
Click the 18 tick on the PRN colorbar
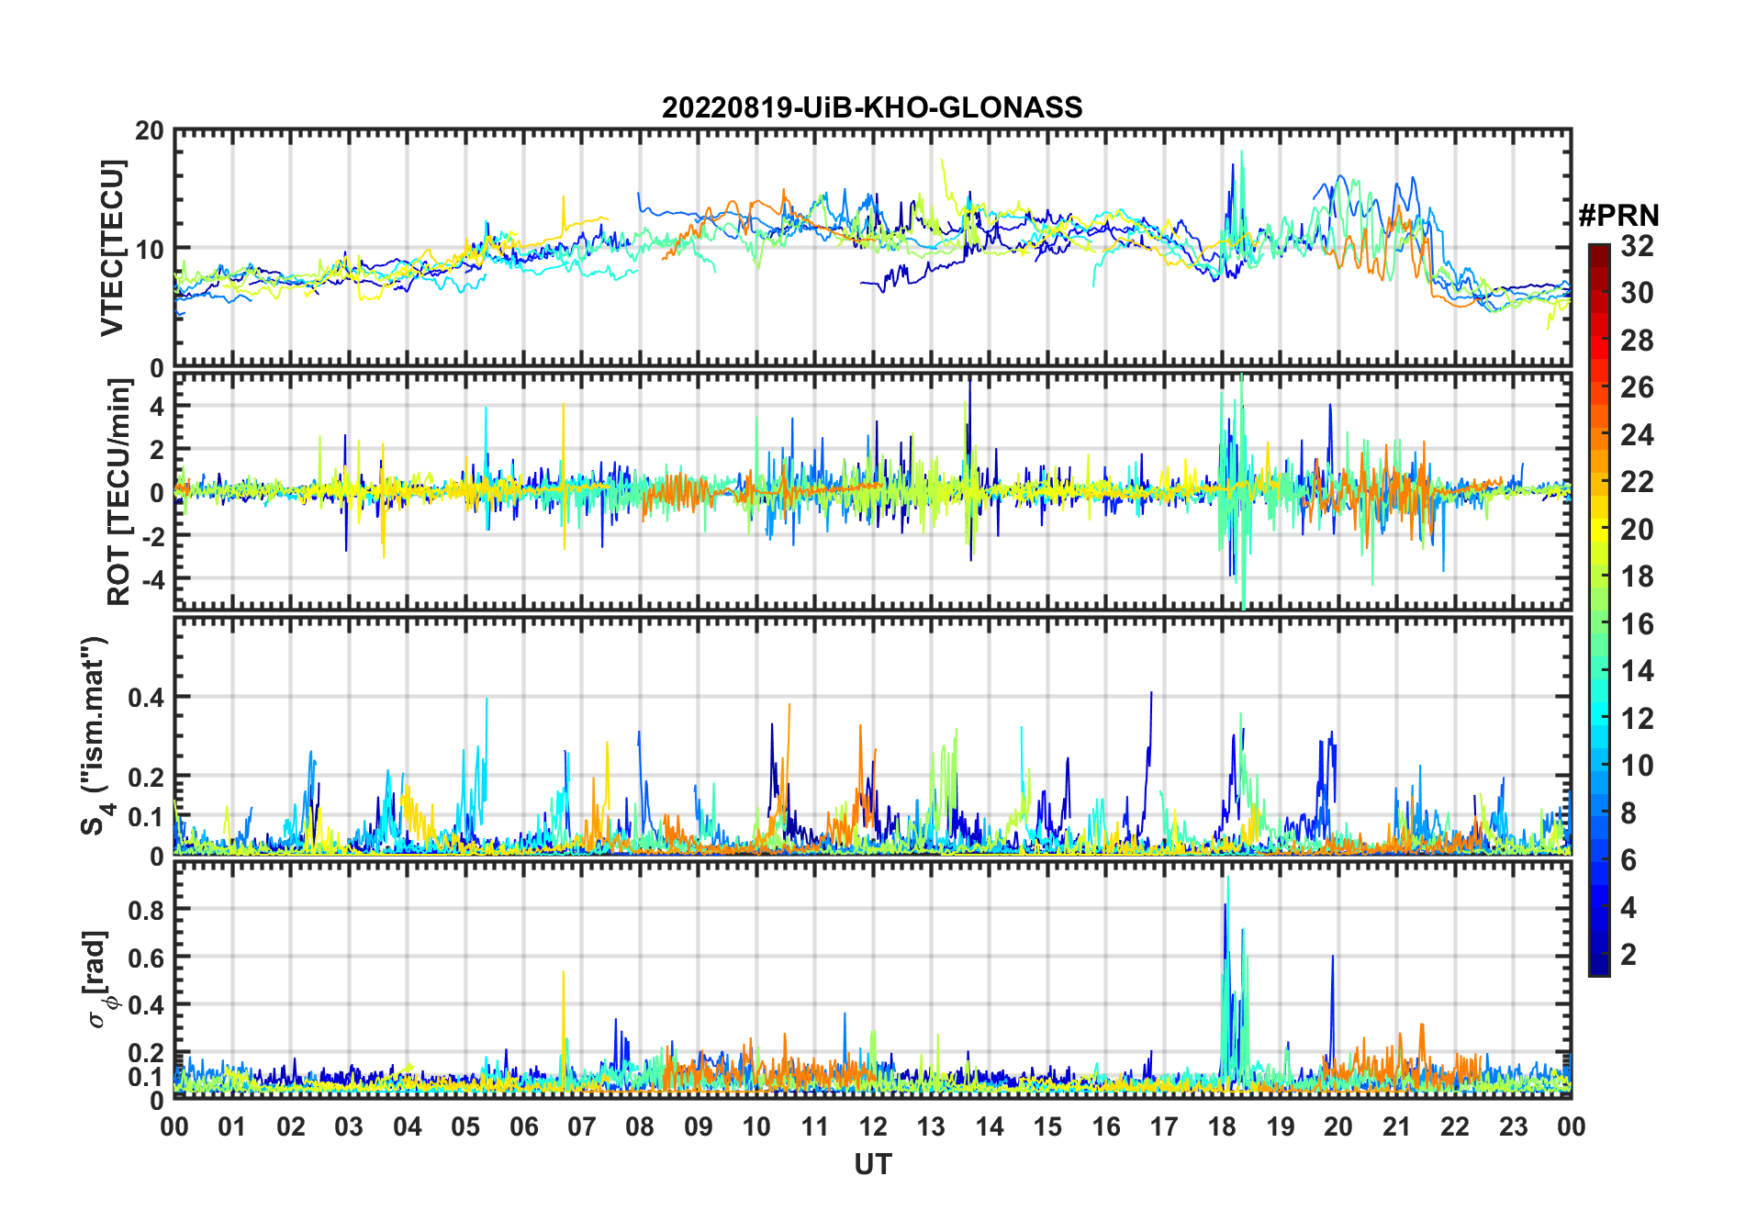1637,577
